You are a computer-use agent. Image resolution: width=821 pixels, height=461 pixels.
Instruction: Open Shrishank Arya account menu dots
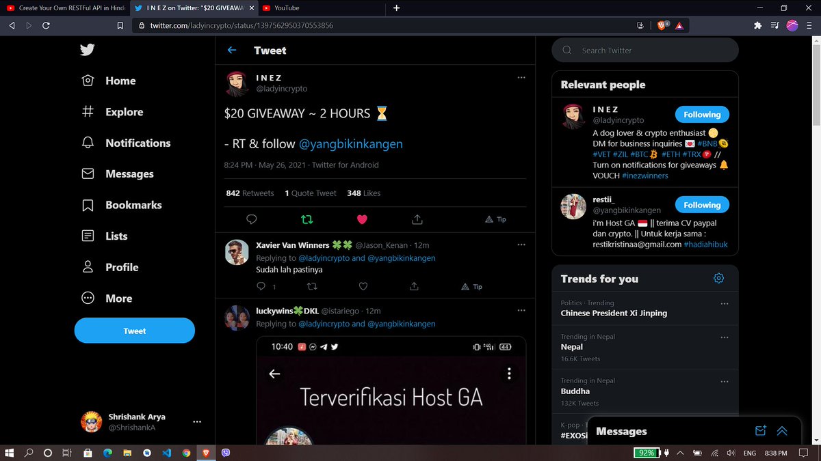point(197,422)
